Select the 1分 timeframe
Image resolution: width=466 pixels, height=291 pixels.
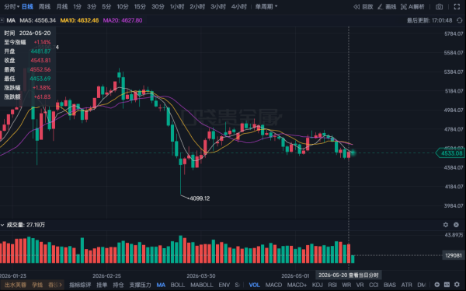pyautogui.click(x=77, y=6)
